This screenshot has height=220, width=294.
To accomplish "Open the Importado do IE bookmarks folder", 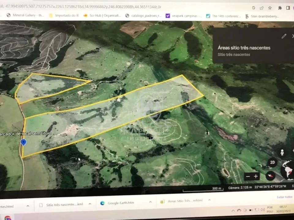I will [x=64, y=15].
